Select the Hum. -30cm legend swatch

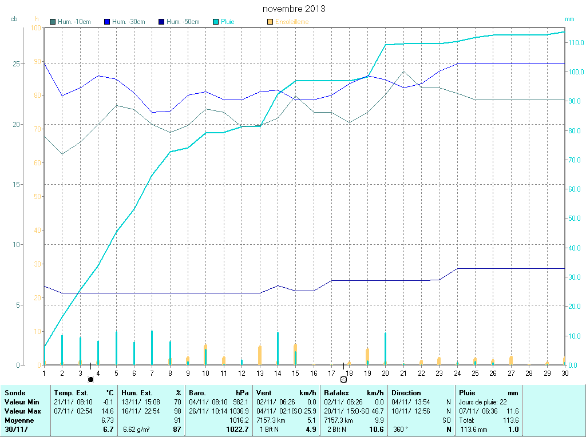tap(108, 22)
